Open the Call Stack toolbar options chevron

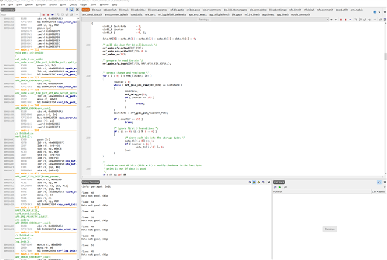(385, 187)
